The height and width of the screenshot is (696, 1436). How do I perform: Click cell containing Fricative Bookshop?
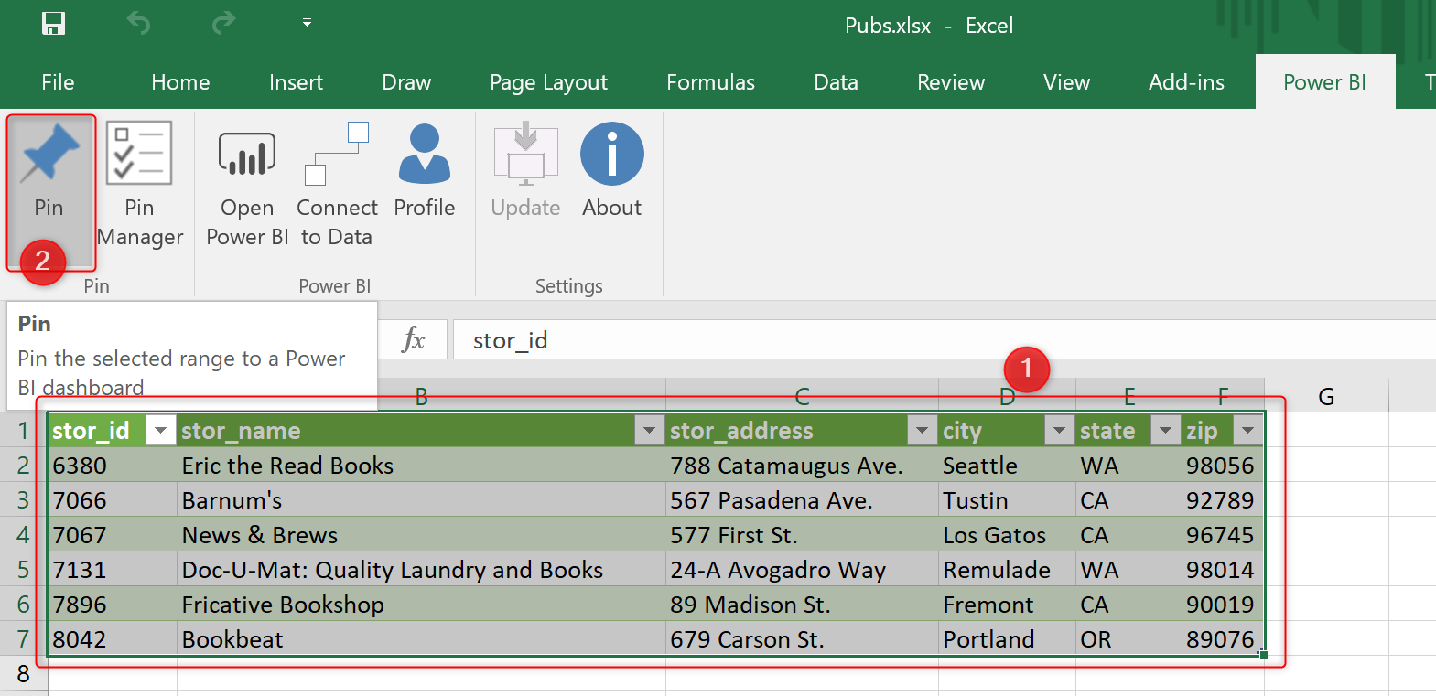[x=421, y=604]
